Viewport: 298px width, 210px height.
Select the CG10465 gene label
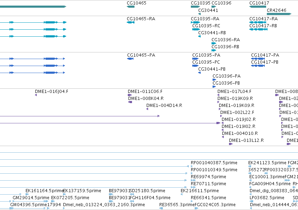pyautogui.click(x=137, y=3)
